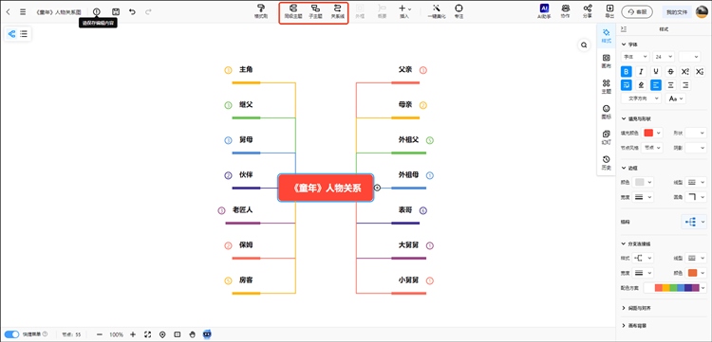The height and width of the screenshot is (342, 712).
Task: Add a sibling topic (同级主题)
Action: click(293, 11)
